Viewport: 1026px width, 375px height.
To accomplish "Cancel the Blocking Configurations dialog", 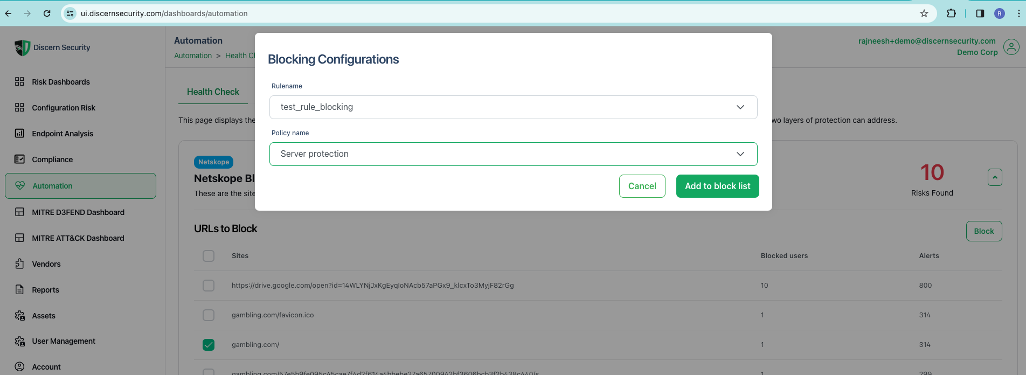I will [642, 186].
